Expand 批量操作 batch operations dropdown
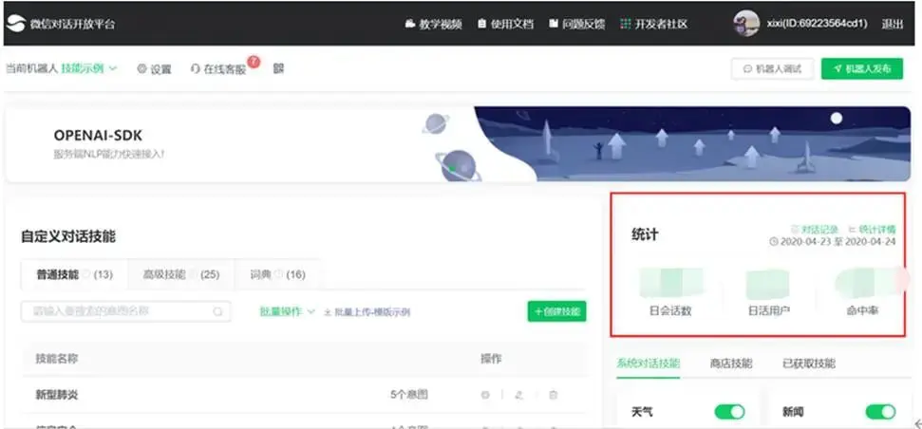 point(288,311)
